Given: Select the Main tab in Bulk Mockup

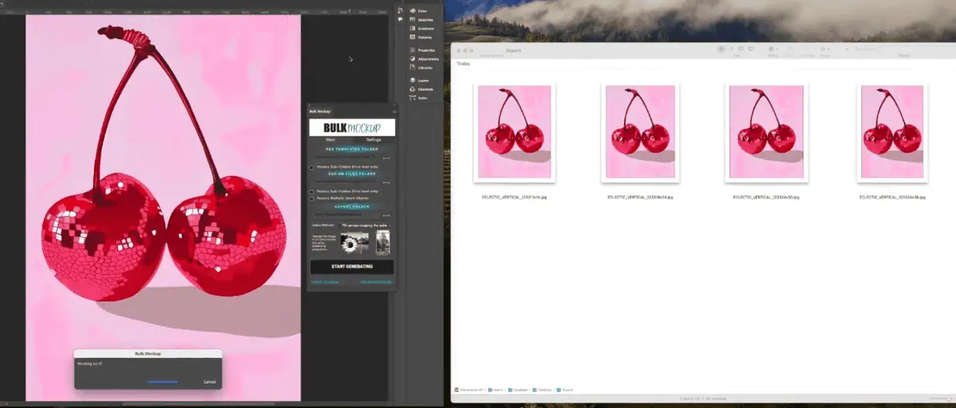Looking at the screenshot, I should pyautogui.click(x=330, y=139).
